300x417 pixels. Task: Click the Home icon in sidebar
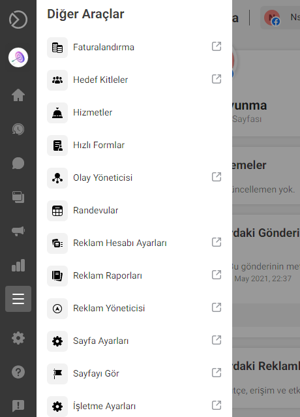(x=18, y=95)
